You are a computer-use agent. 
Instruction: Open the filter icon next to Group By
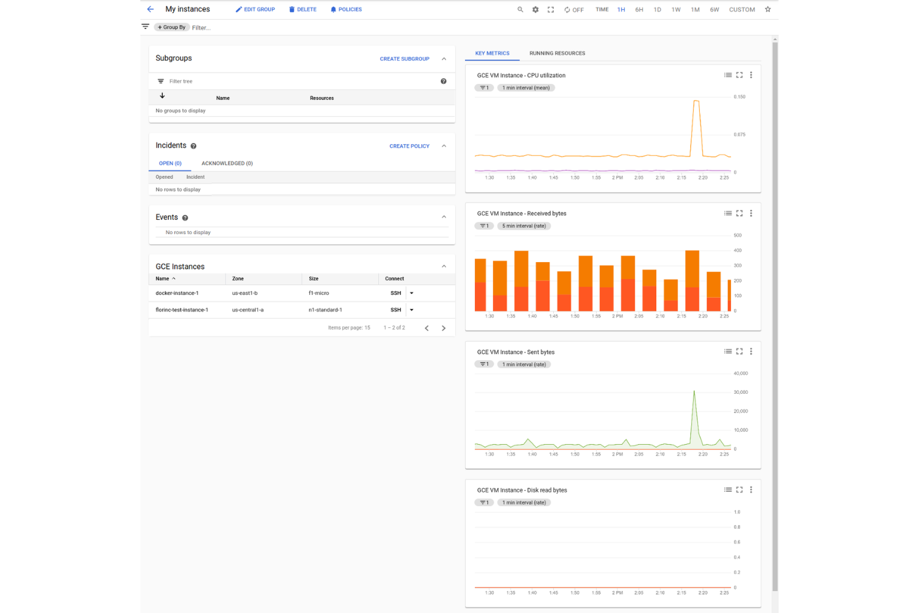pyautogui.click(x=145, y=27)
